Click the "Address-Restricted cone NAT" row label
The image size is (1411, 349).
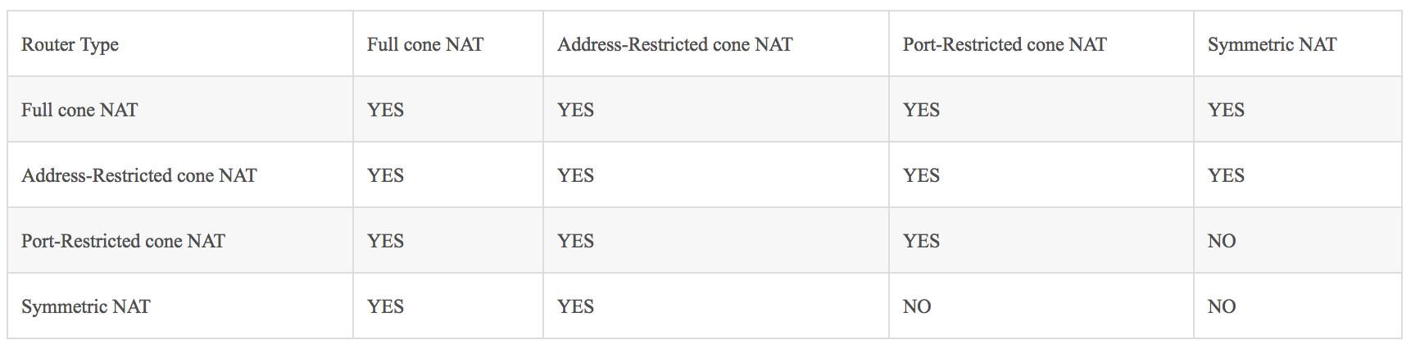click(x=138, y=175)
